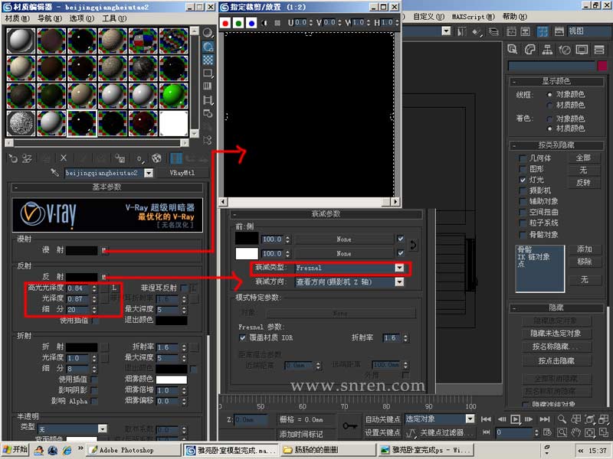The width and height of the screenshot is (613, 459).
Task: Click the first None map button in falloff
Action: click(x=343, y=239)
